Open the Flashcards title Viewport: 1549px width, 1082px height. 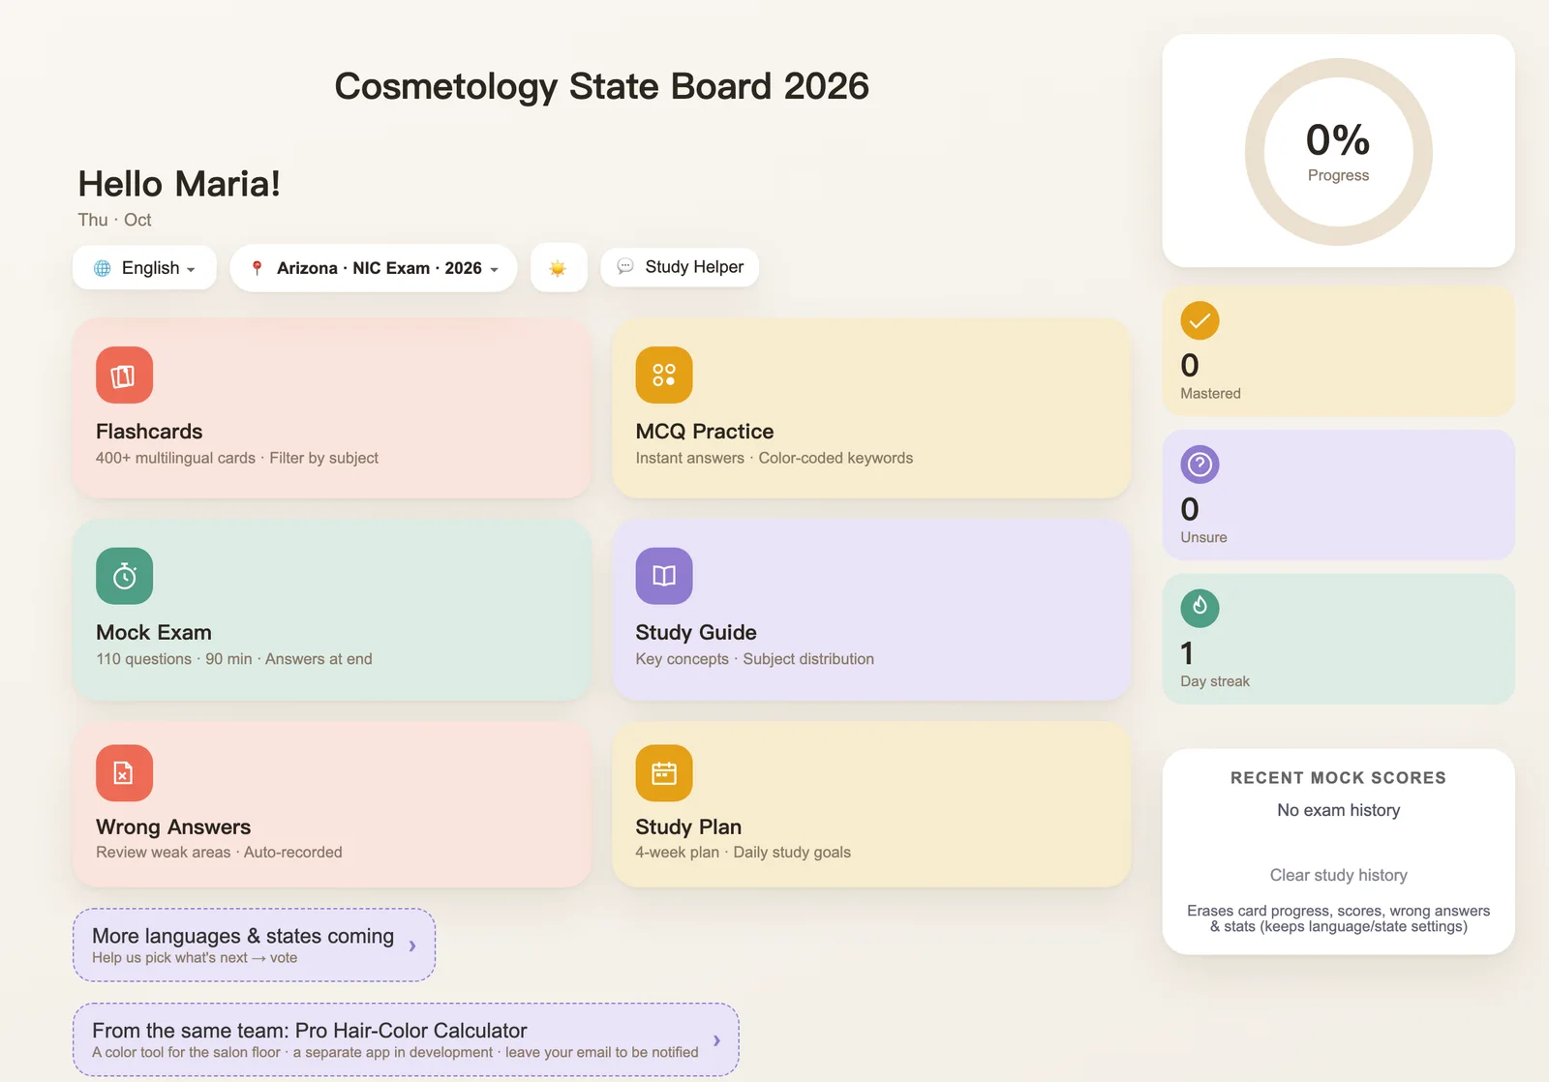pos(149,432)
